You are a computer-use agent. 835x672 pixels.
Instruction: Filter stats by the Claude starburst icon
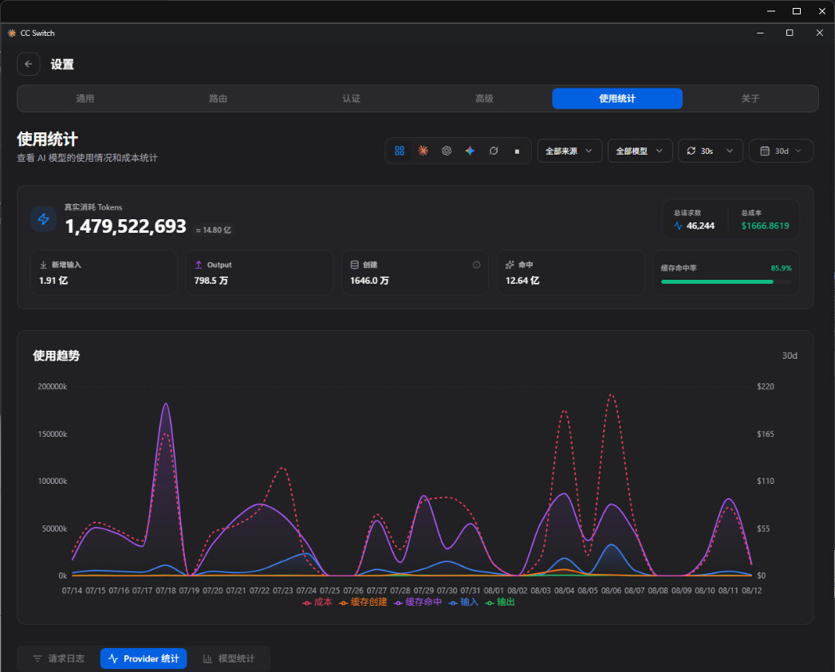tap(423, 151)
